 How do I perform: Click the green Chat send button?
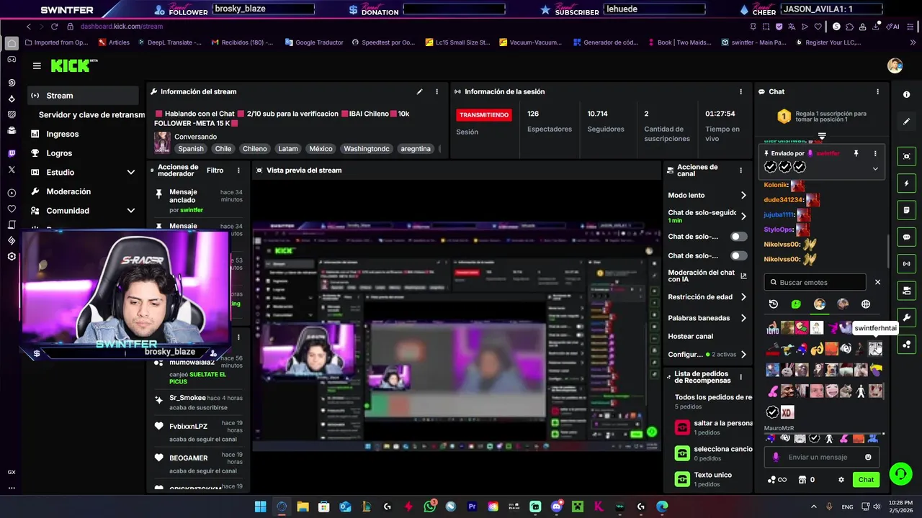(x=866, y=480)
